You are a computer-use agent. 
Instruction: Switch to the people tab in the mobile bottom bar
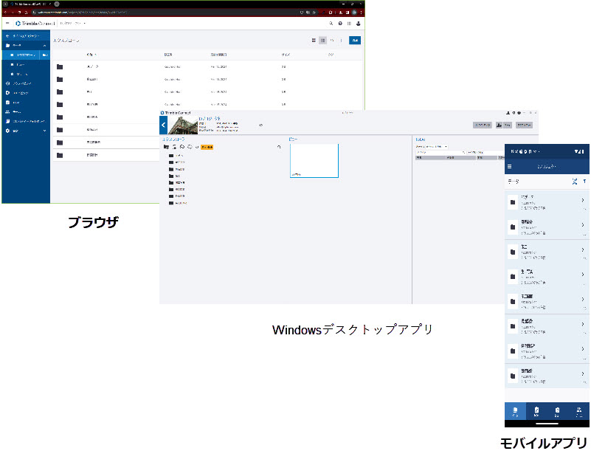pos(578,411)
